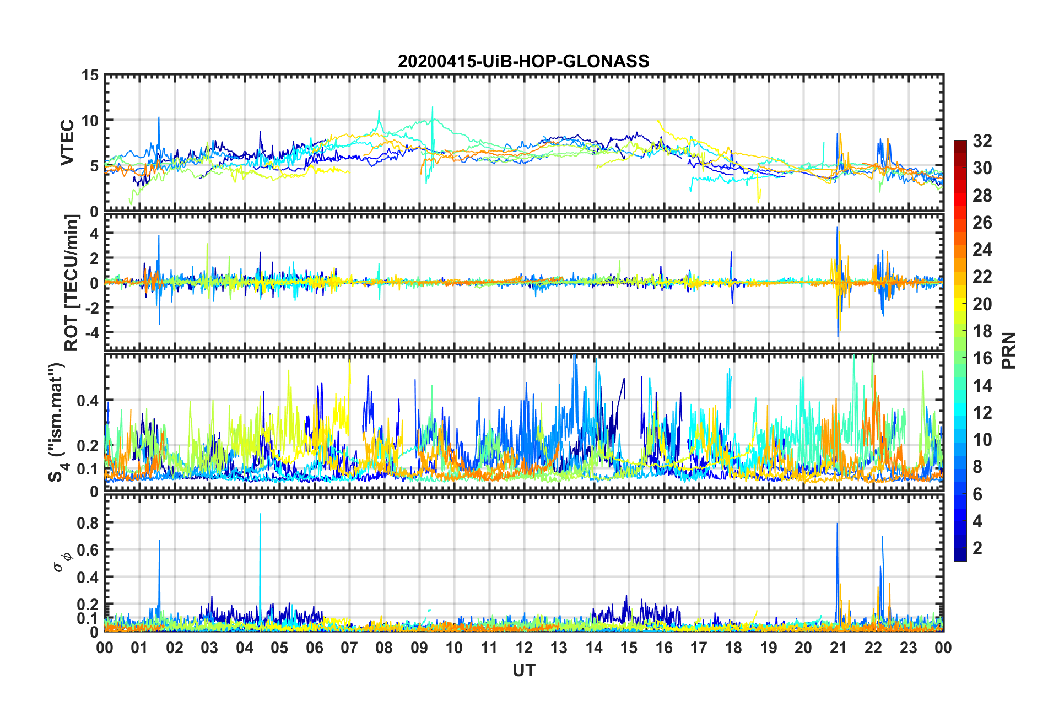Click the 19 hour tick on the UT axis
This screenshot has height=701, width=1048.
[x=769, y=648]
